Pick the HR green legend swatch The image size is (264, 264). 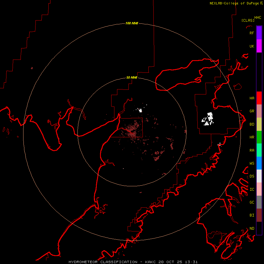[259, 137]
